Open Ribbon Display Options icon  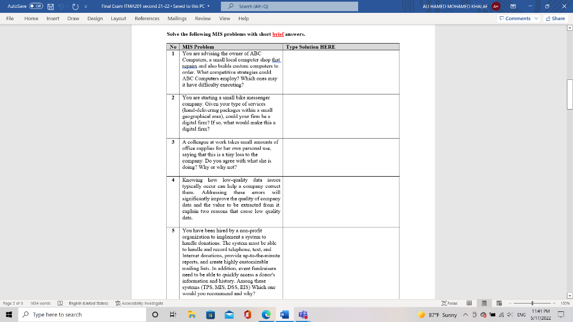pos(513,6)
